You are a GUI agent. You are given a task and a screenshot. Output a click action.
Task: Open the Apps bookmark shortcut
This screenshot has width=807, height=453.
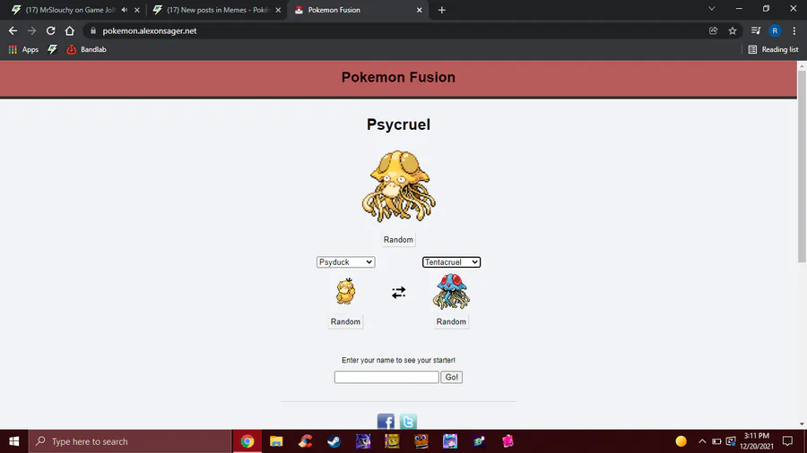(23, 49)
